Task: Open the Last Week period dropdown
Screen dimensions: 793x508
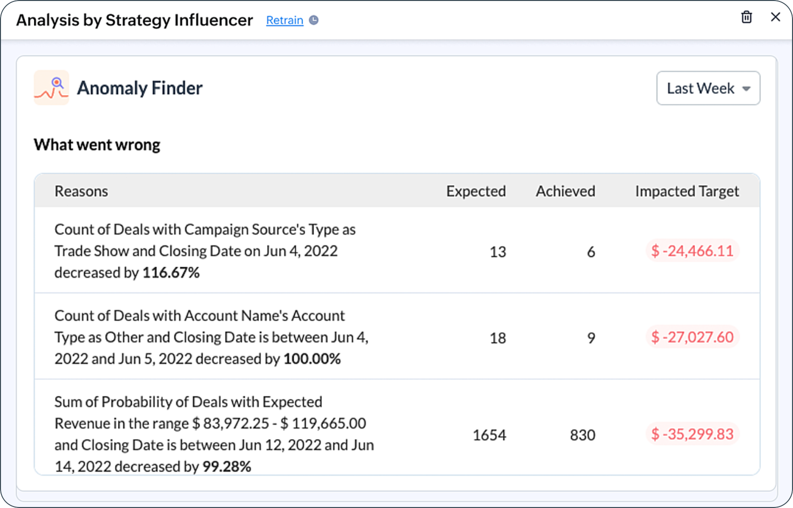Action: (x=708, y=88)
